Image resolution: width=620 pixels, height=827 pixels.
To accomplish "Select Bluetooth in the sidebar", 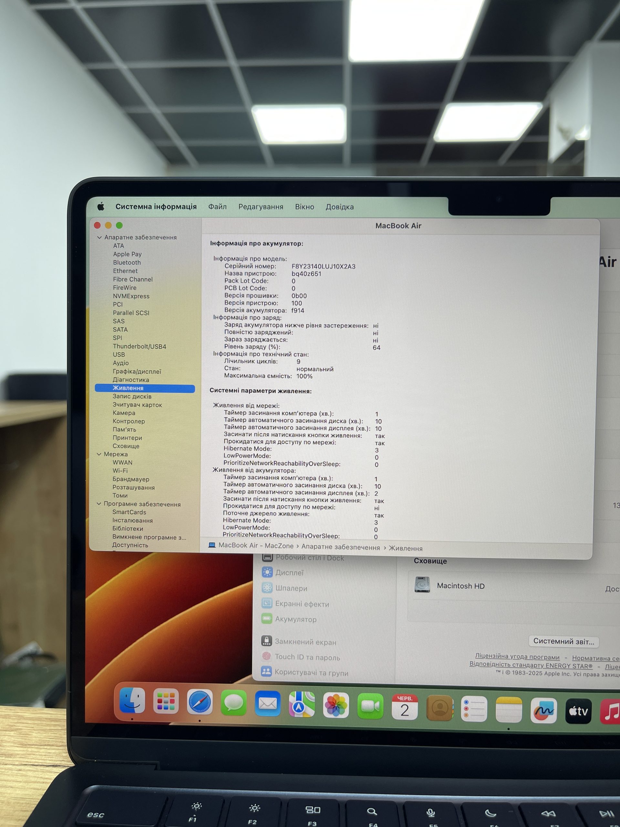I will pyautogui.click(x=127, y=262).
